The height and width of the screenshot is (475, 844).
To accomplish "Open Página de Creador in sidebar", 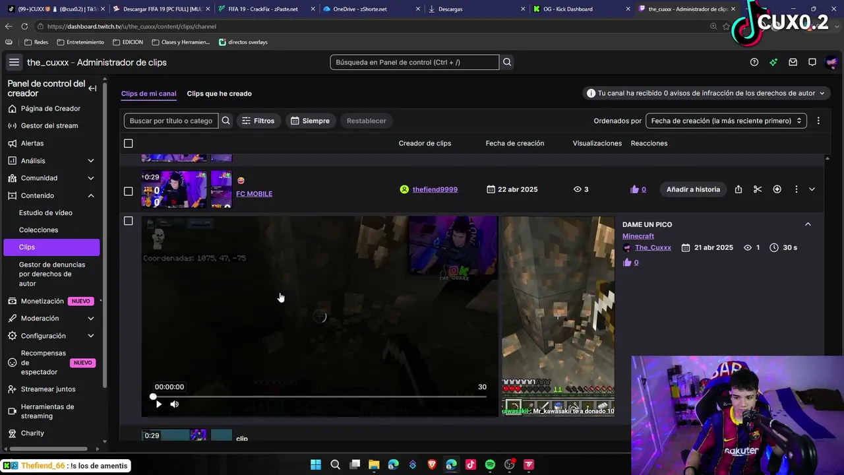I will point(51,108).
